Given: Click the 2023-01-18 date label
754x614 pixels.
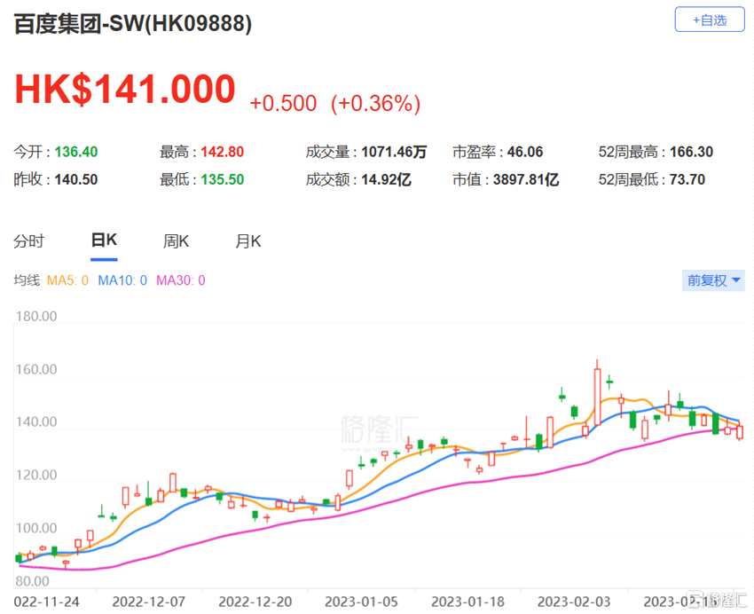Looking at the screenshot, I should (467, 602).
